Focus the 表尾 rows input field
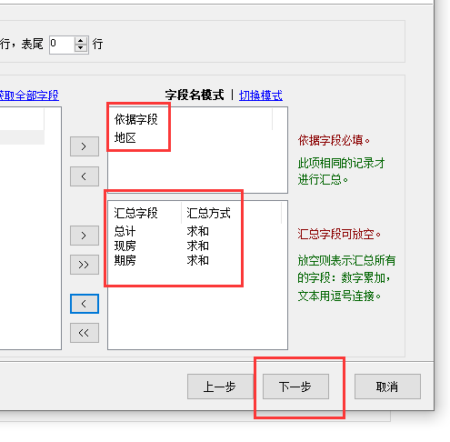450x442 pixels. pos(62,45)
